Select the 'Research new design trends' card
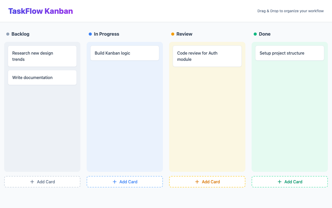 coord(42,56)
